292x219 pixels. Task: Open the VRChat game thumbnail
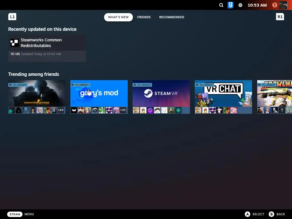coord(223,93)
